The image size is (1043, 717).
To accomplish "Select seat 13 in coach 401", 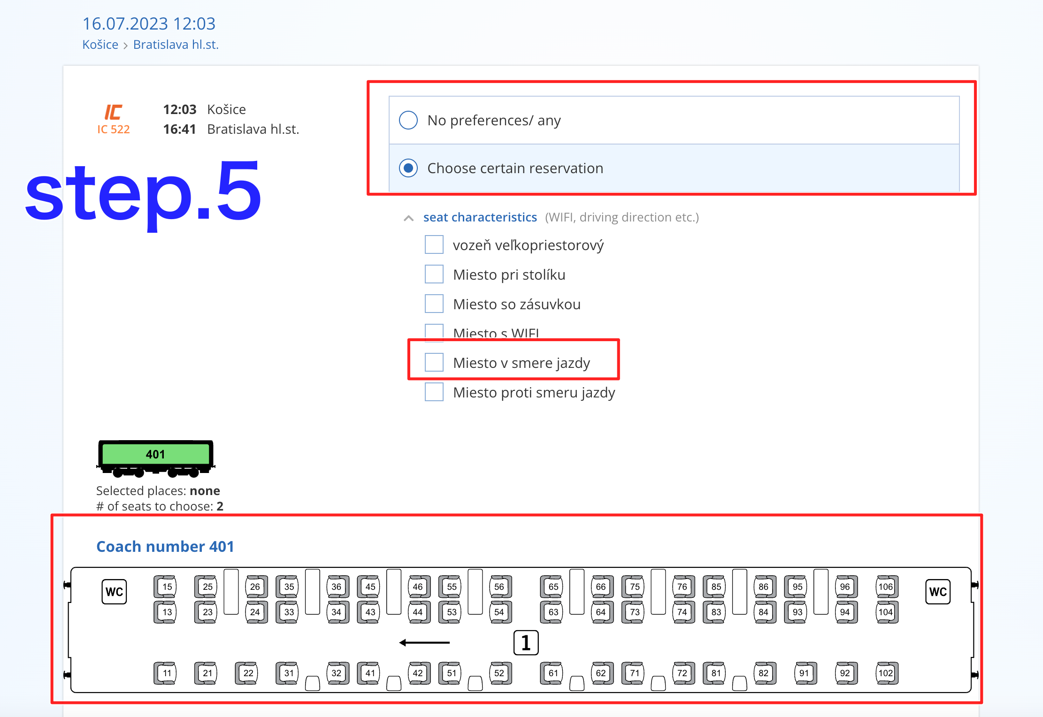I will pos(165,612).
